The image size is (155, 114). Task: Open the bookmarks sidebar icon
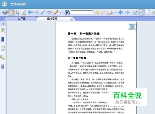pos(3,40)
